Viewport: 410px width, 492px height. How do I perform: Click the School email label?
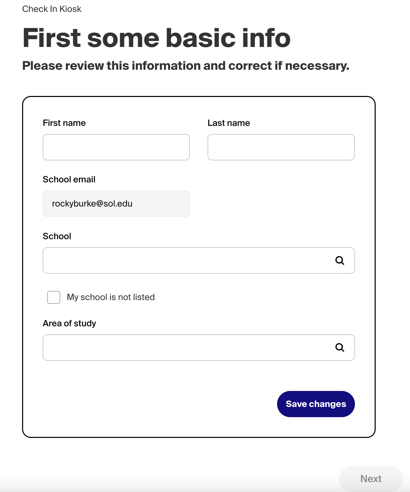(x=69, y=180)
